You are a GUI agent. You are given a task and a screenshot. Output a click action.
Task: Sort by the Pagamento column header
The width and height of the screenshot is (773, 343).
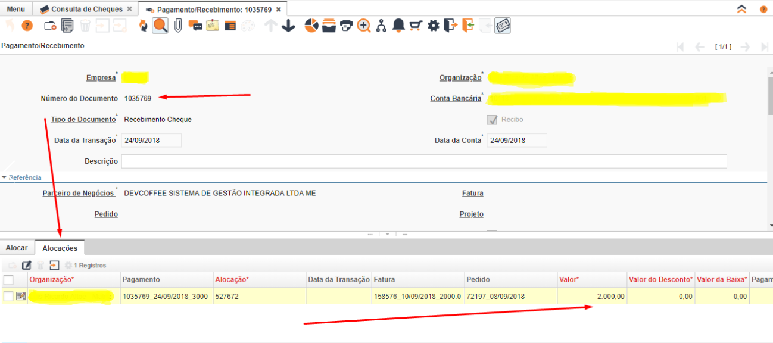click(166, 280)
